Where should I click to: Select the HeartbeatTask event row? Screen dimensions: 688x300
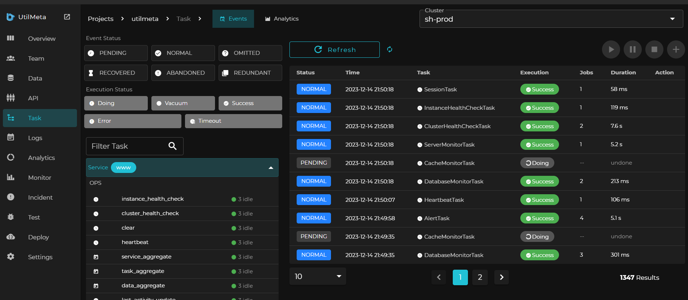click(487, 200)
